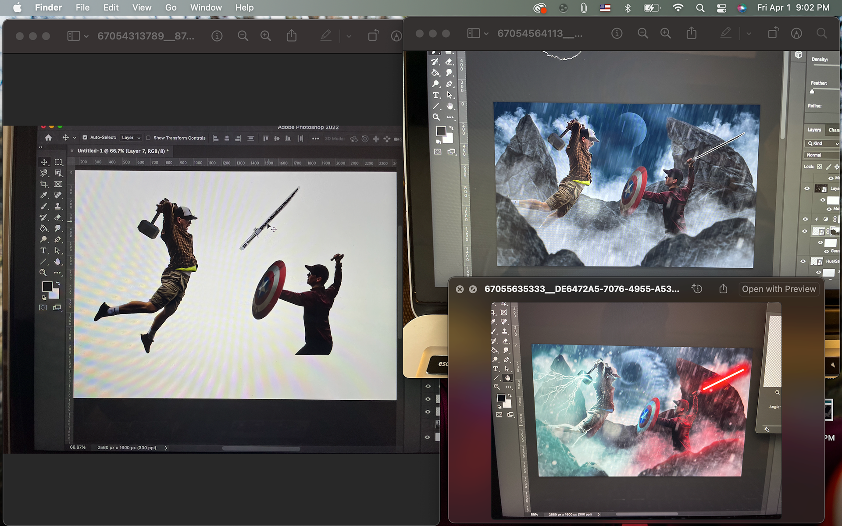Open the Go menu
The width and height of the screenshot is (842, 526).
[171, 7]
